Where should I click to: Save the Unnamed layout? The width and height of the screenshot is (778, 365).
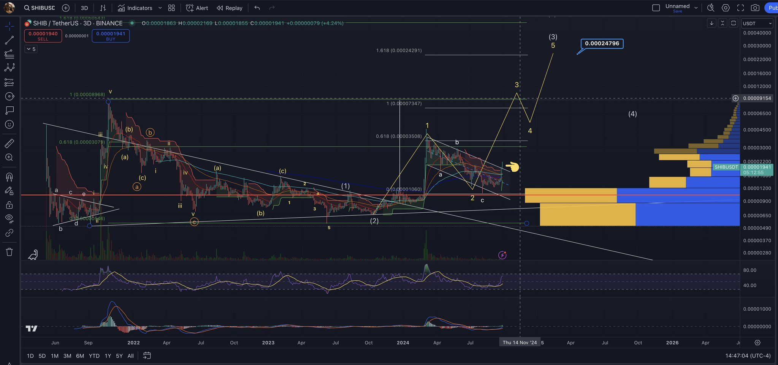click(677, 11)
